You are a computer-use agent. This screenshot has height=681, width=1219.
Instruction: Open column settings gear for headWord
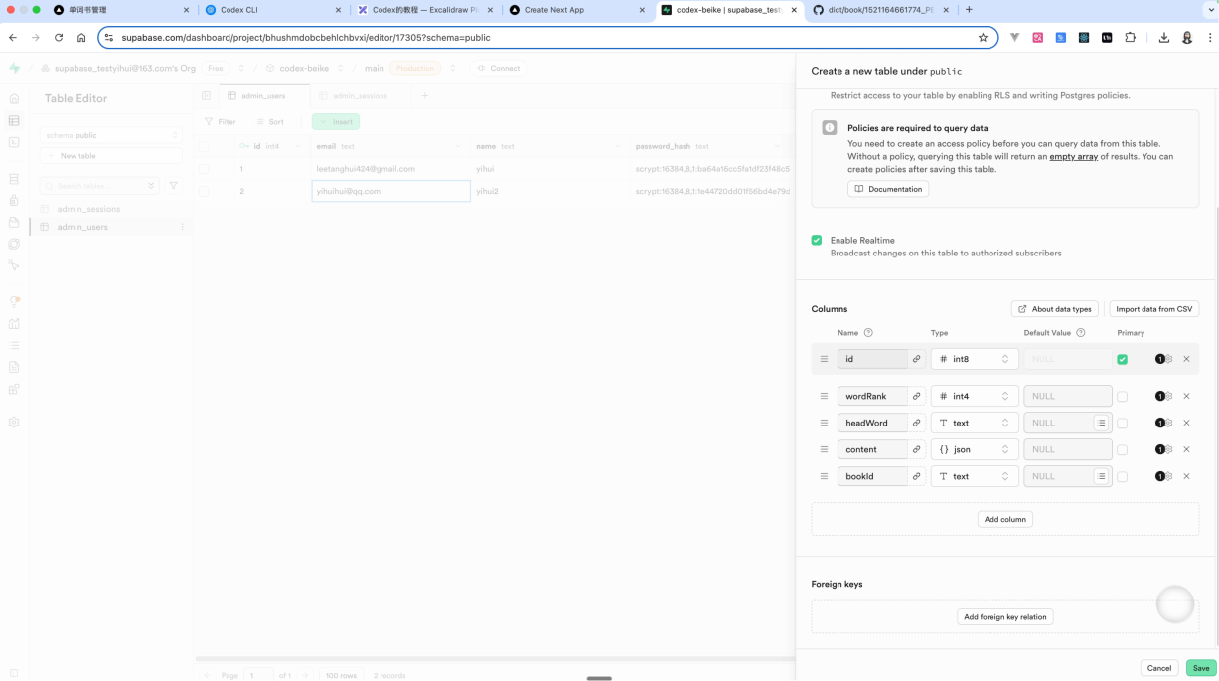tap(1169, 423)
